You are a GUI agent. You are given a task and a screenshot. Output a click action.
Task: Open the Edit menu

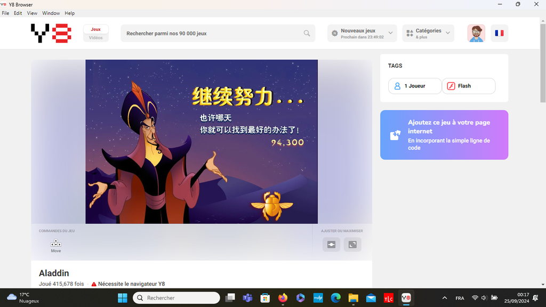tap(18, 13)
